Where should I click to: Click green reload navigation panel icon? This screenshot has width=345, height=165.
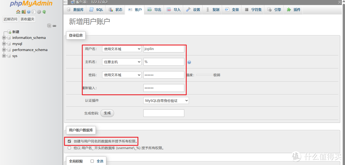pos(44,12)
